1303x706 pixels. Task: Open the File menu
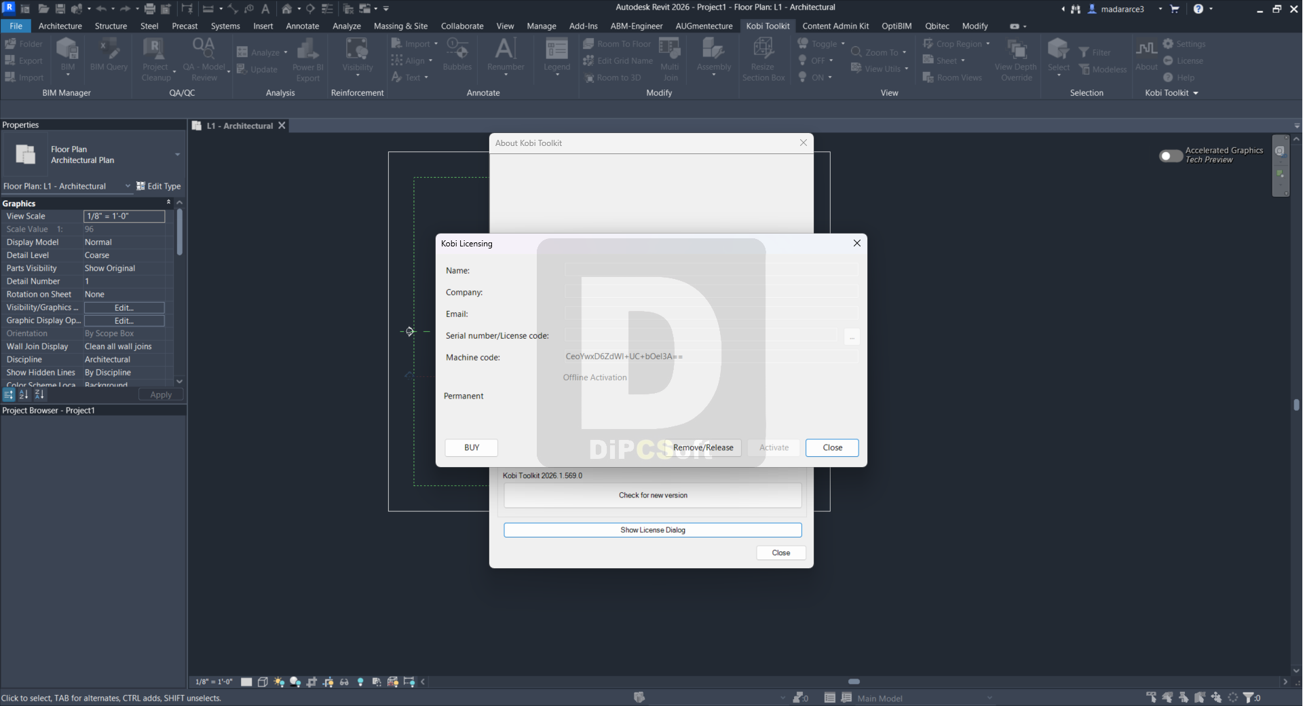[16, 26]
